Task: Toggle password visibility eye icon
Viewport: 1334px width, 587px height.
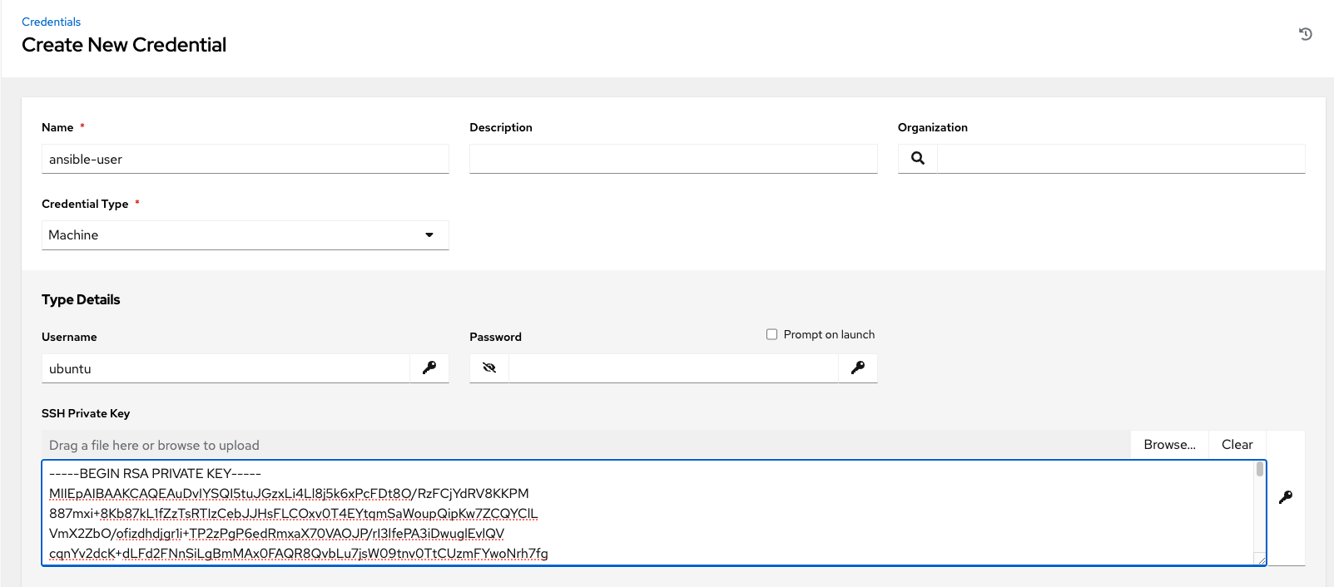Action: click(489, 367)
